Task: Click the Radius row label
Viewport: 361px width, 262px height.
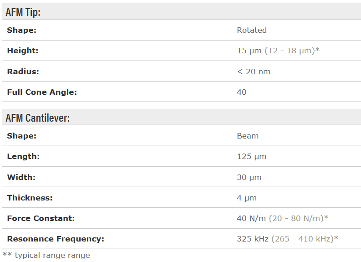Action: (23, 72)
